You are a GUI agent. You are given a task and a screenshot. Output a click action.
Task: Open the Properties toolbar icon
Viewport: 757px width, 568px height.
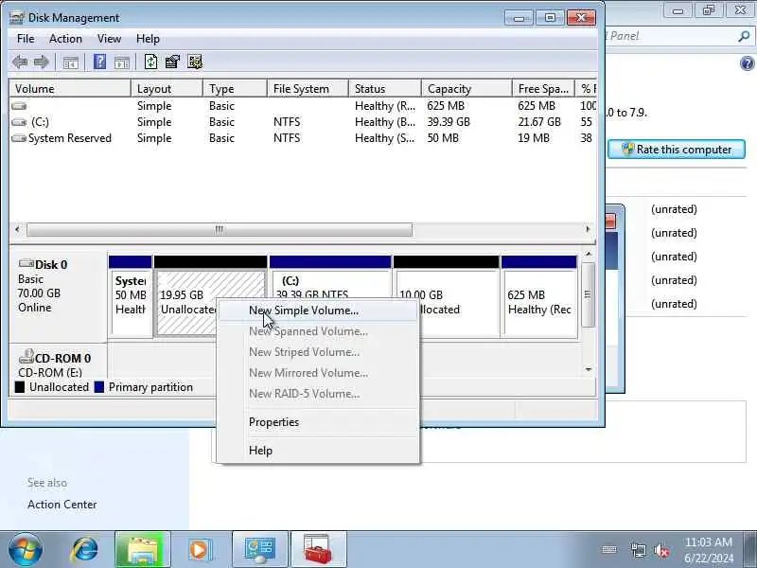(x=172, y=62)
